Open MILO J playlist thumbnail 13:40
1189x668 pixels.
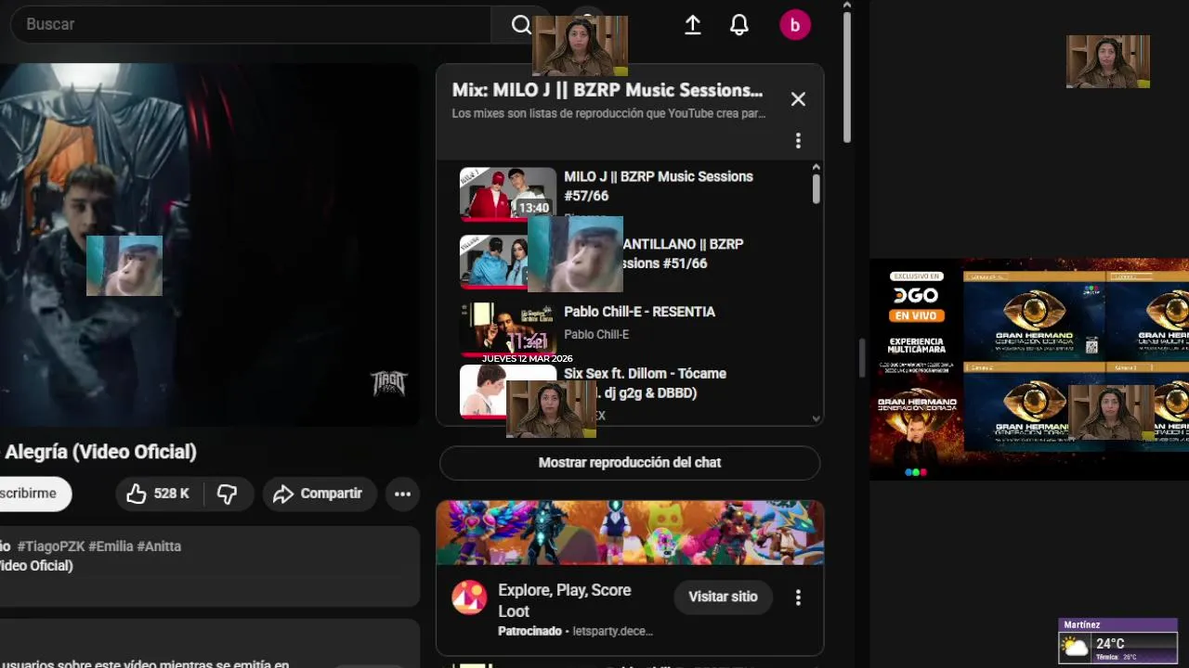pos(507,193)
